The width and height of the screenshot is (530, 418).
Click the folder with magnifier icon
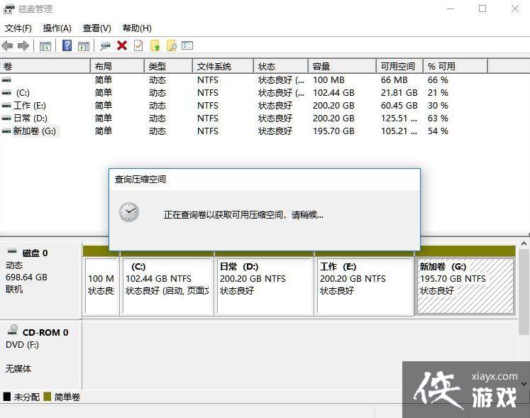point(172,45)
